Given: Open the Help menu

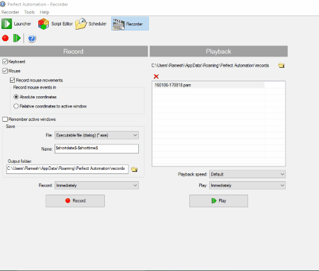Looking at the screenshot, I should tap(44, 12).
